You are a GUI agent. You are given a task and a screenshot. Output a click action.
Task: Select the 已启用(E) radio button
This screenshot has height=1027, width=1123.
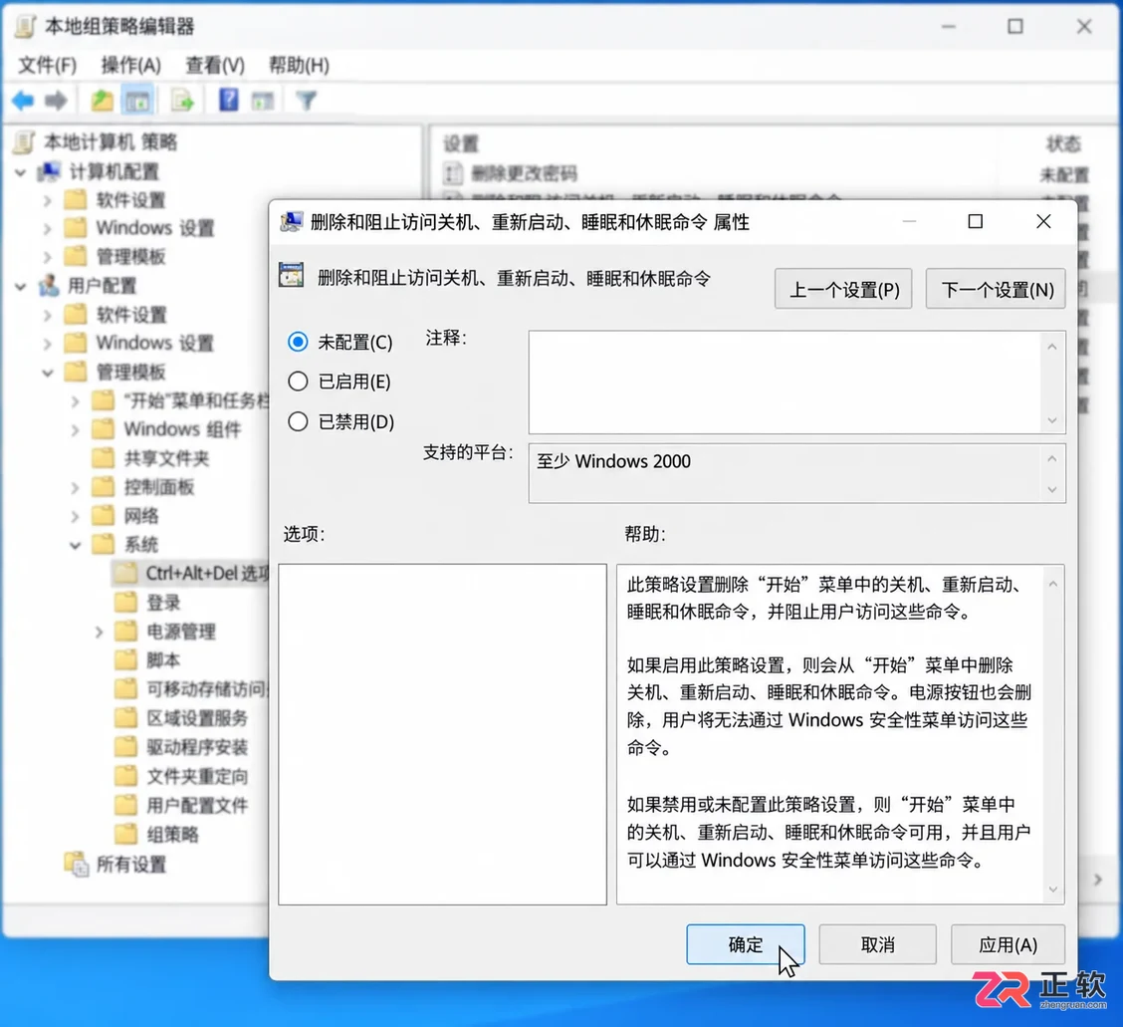click(x=298, y=382)
